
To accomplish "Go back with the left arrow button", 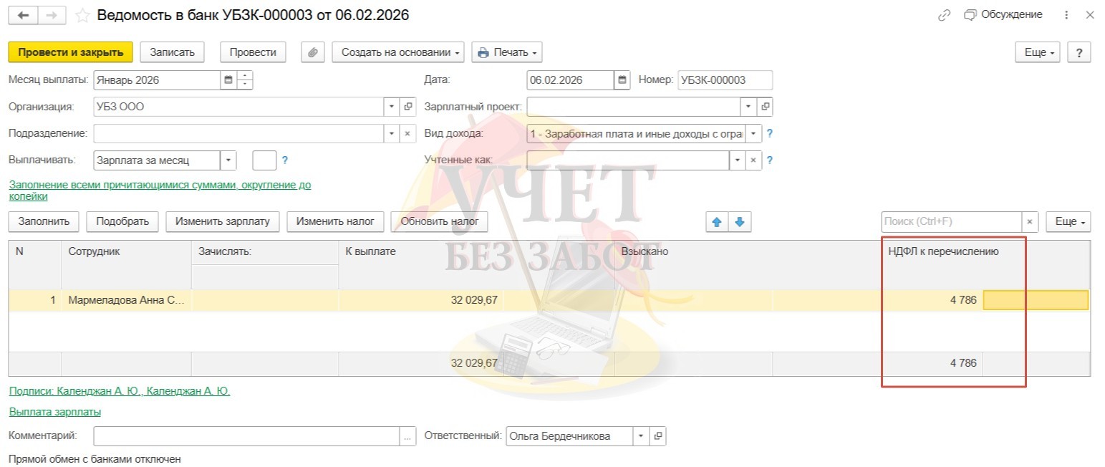I will 22,15.
